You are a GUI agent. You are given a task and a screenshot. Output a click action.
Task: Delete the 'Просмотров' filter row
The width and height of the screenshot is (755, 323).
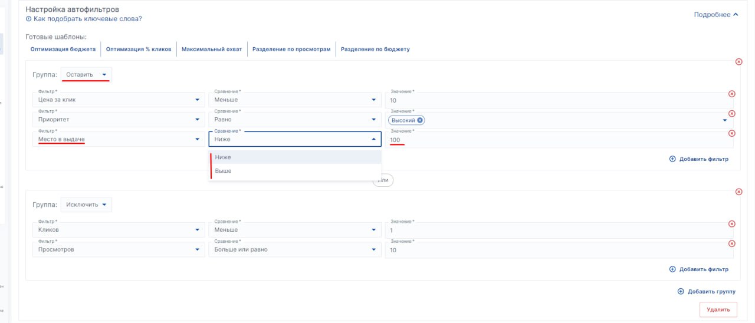[732, 244]
